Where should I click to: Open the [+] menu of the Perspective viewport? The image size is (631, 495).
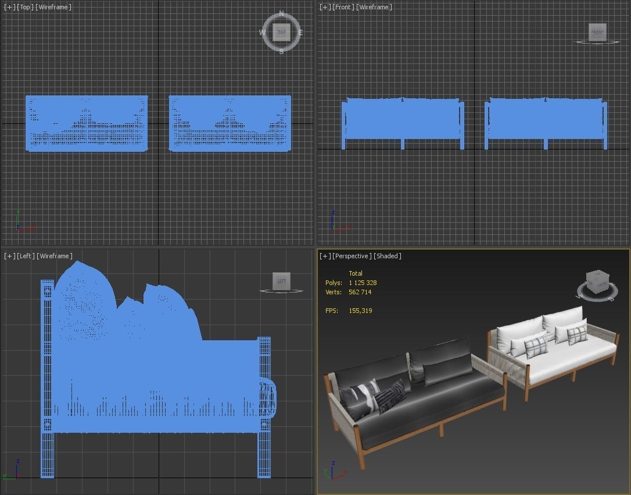[324, 255]
